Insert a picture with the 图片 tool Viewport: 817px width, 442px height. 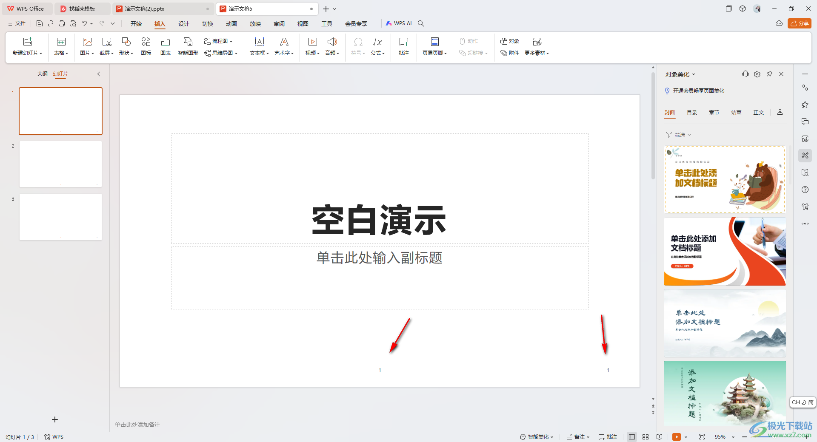coord(87,46)
